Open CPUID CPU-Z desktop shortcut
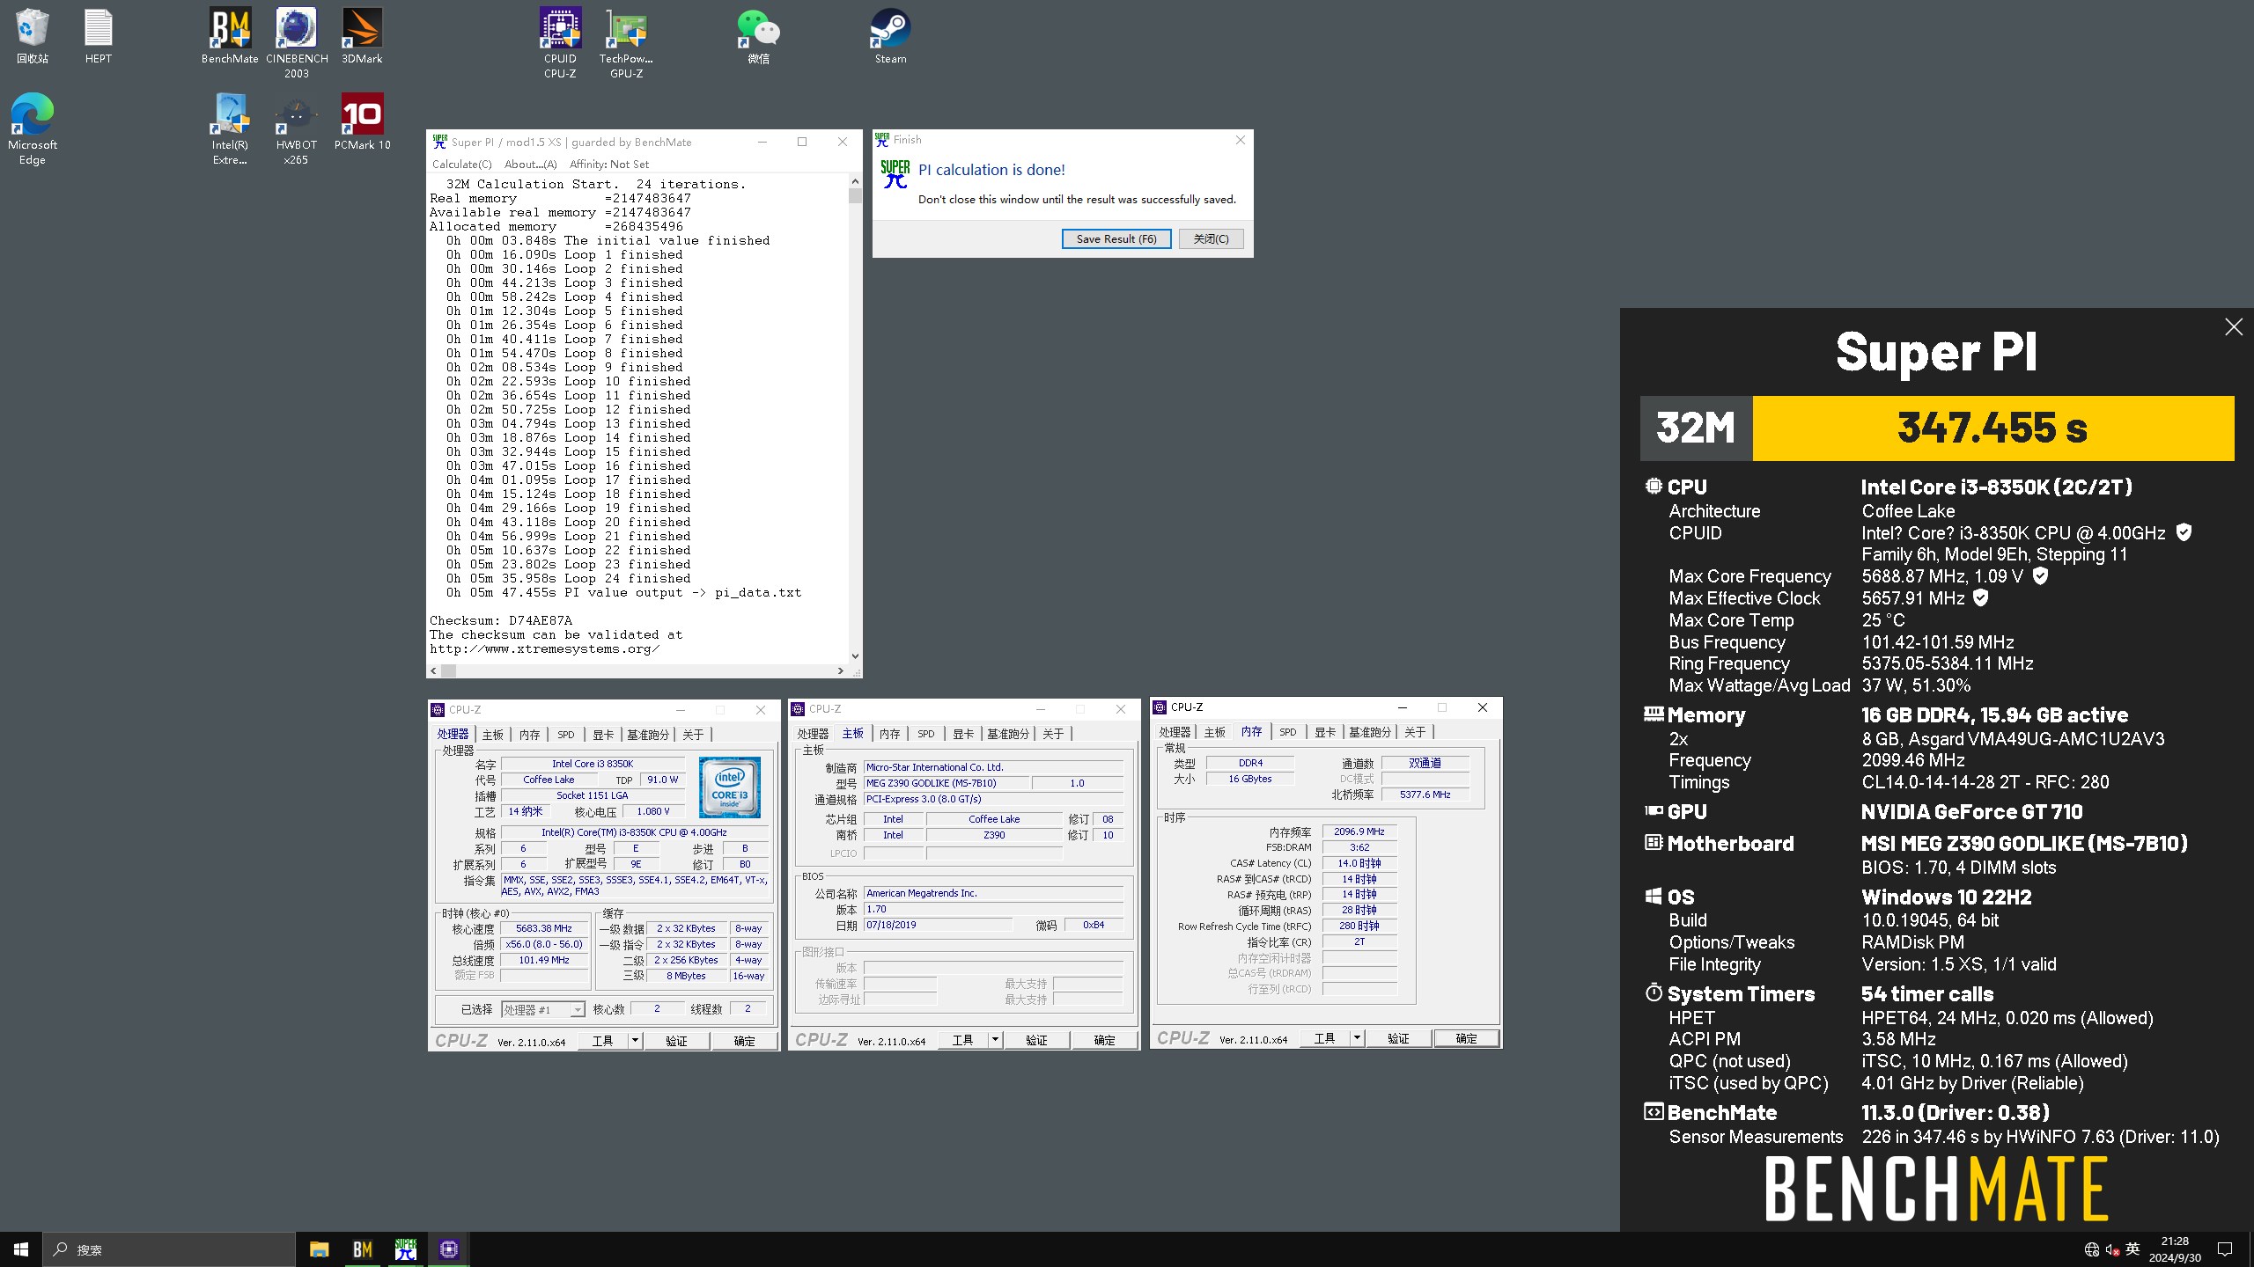Screen dimensions: 2254x1267 point(560,42)
